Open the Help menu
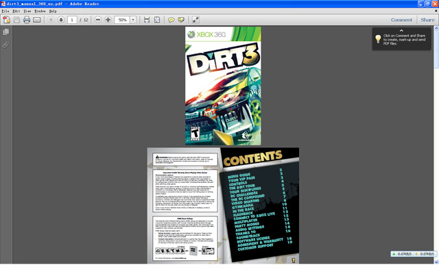Image resolution: width=439 pixels, height=274 pixels. click(x=53, y=11)
